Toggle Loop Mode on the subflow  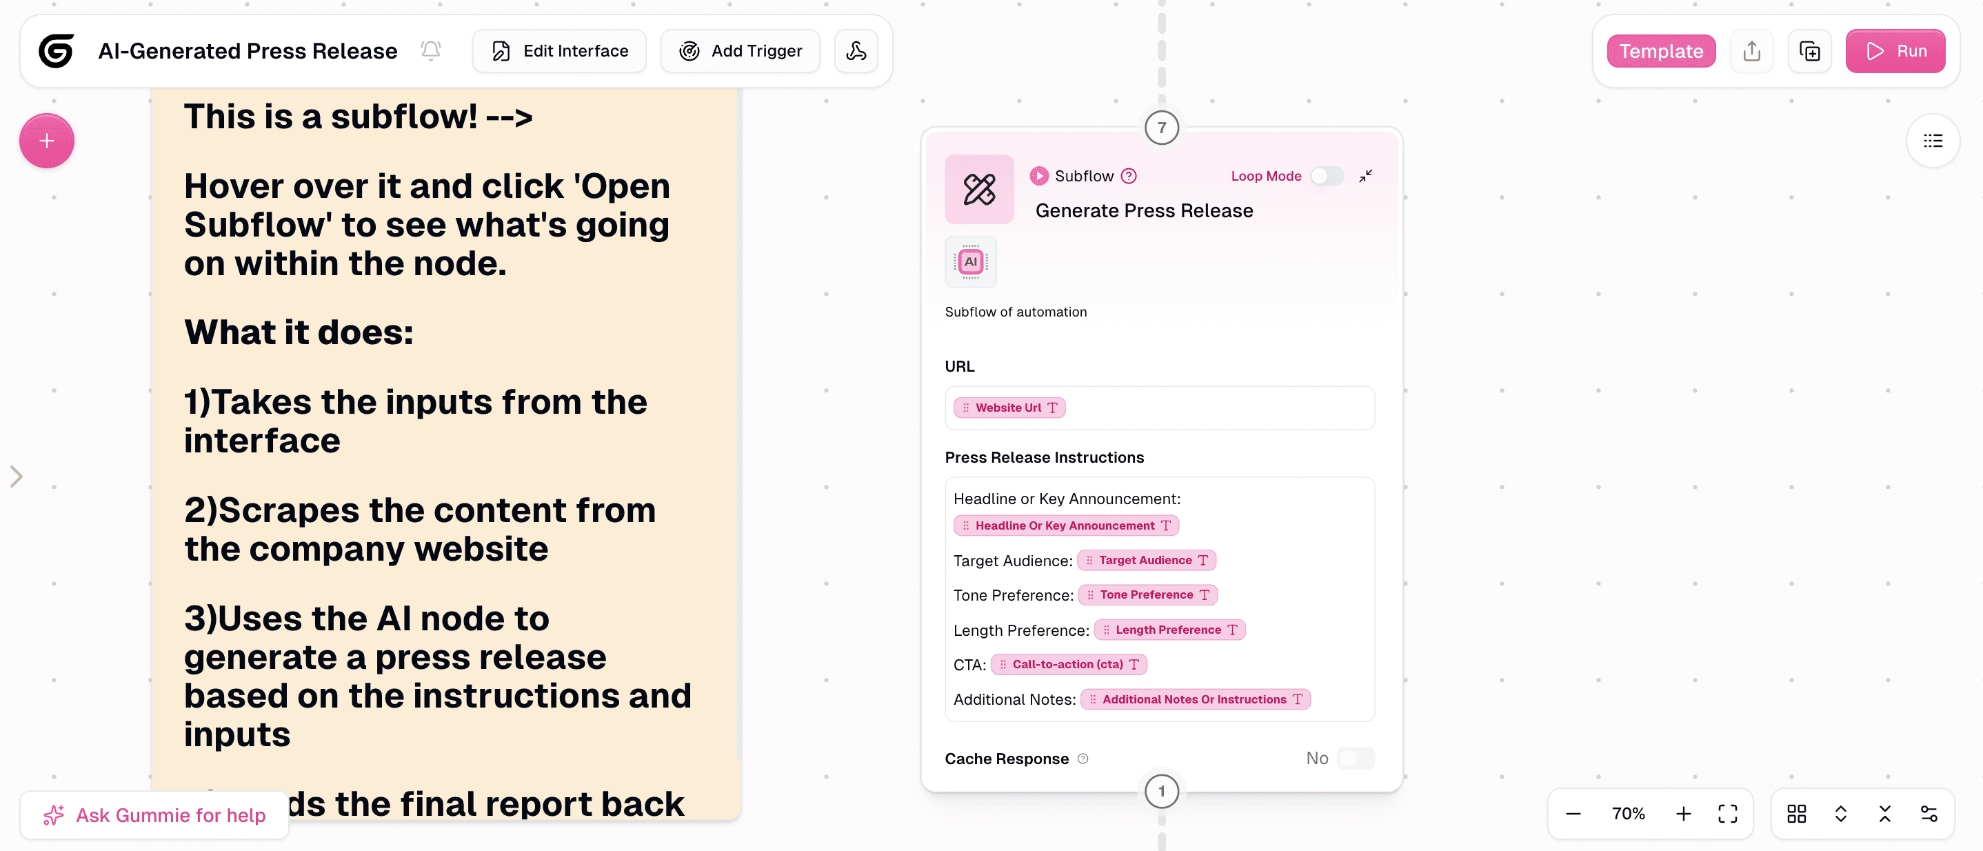pyautogui.click(x=1327, y=177)
